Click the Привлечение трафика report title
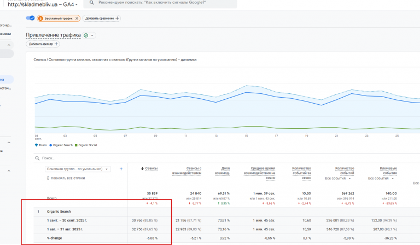420x245 pixels. pos(53,35)
